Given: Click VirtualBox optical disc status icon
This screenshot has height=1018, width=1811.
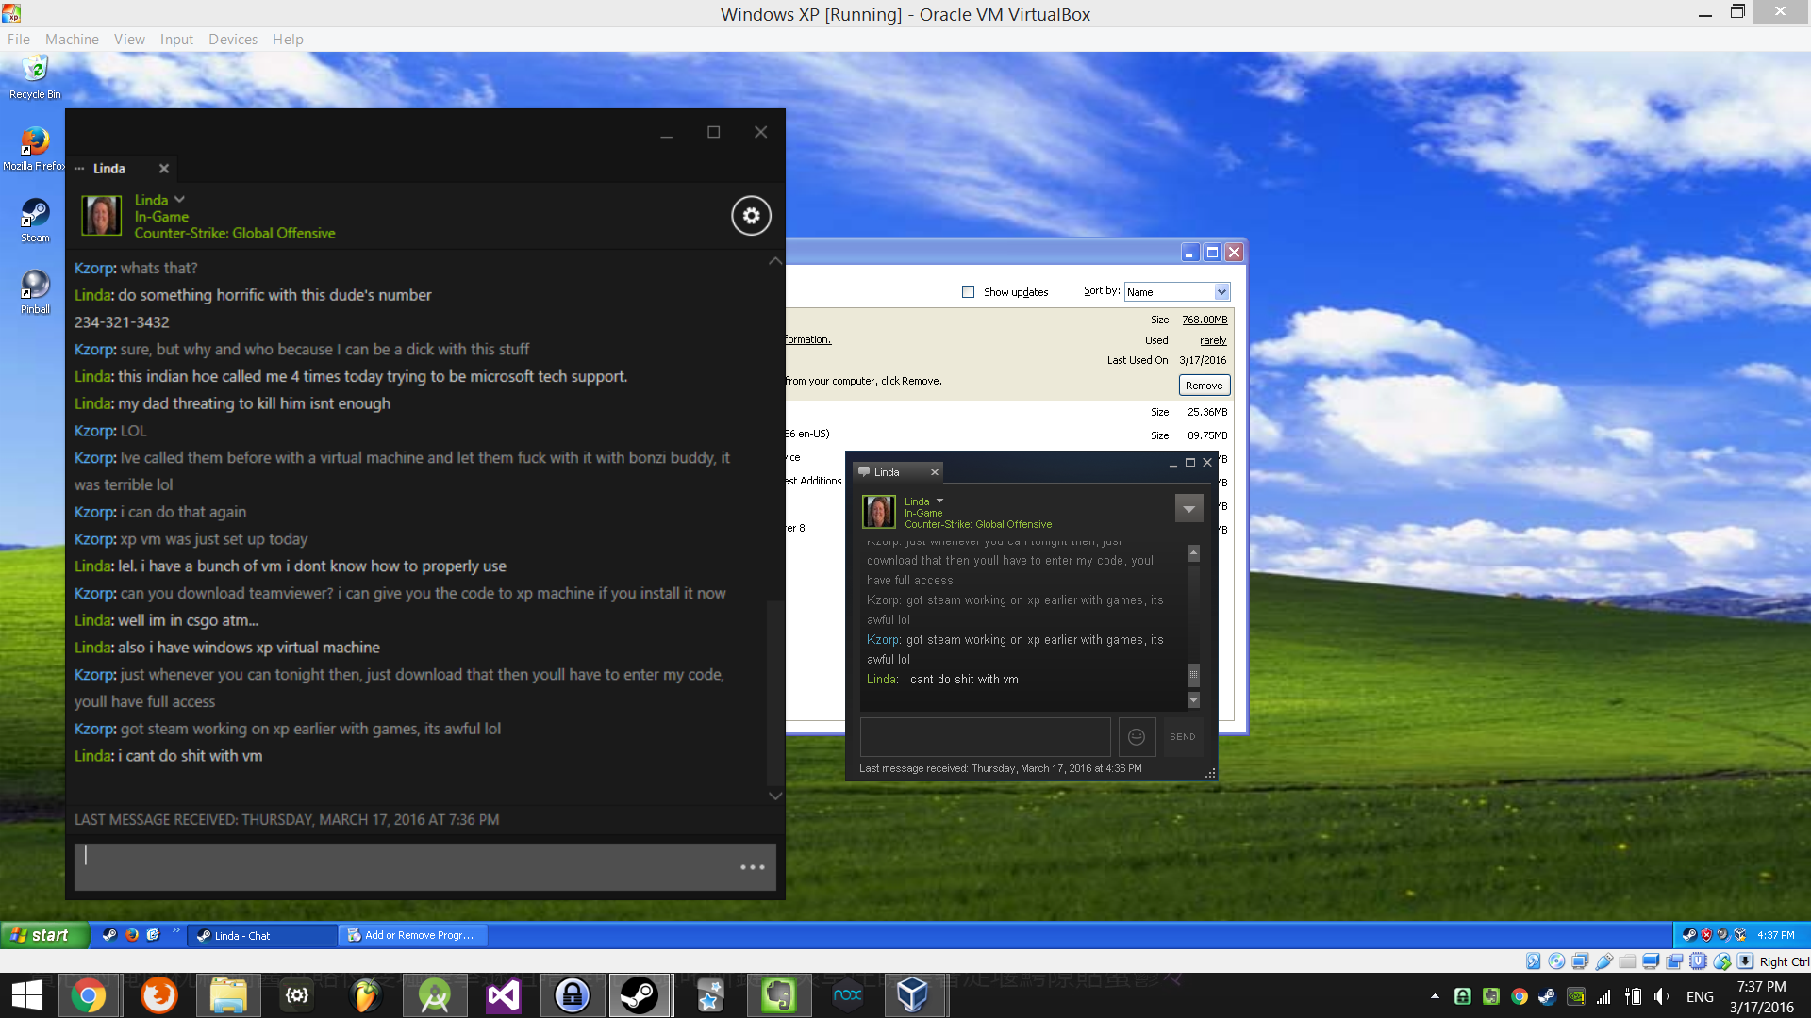Looking at the screenshot, I should tap(1556, 961).
